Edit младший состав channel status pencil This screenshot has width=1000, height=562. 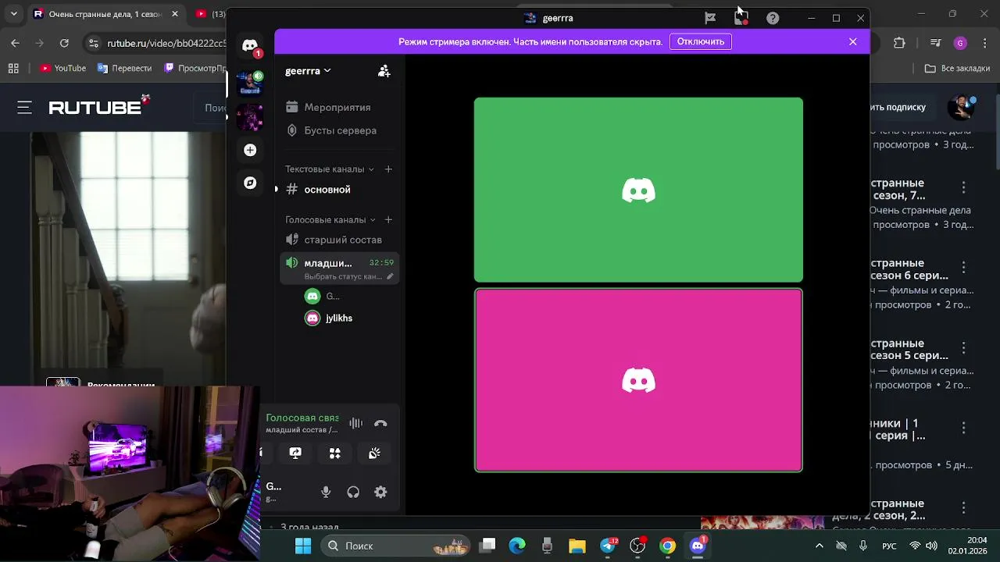[390, 276]
